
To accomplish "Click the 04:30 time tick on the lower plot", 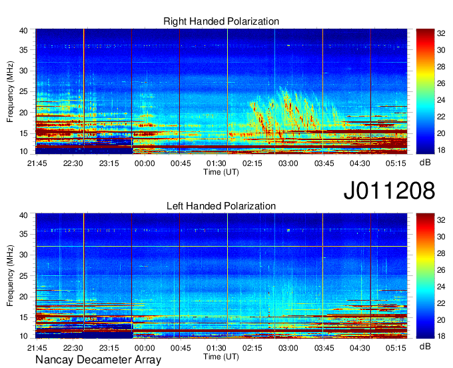I will [x=360, y=348].
